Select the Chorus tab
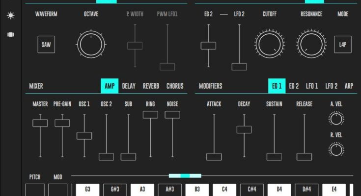The width and height of the screenshot is (361, 196). coord(174,86)
